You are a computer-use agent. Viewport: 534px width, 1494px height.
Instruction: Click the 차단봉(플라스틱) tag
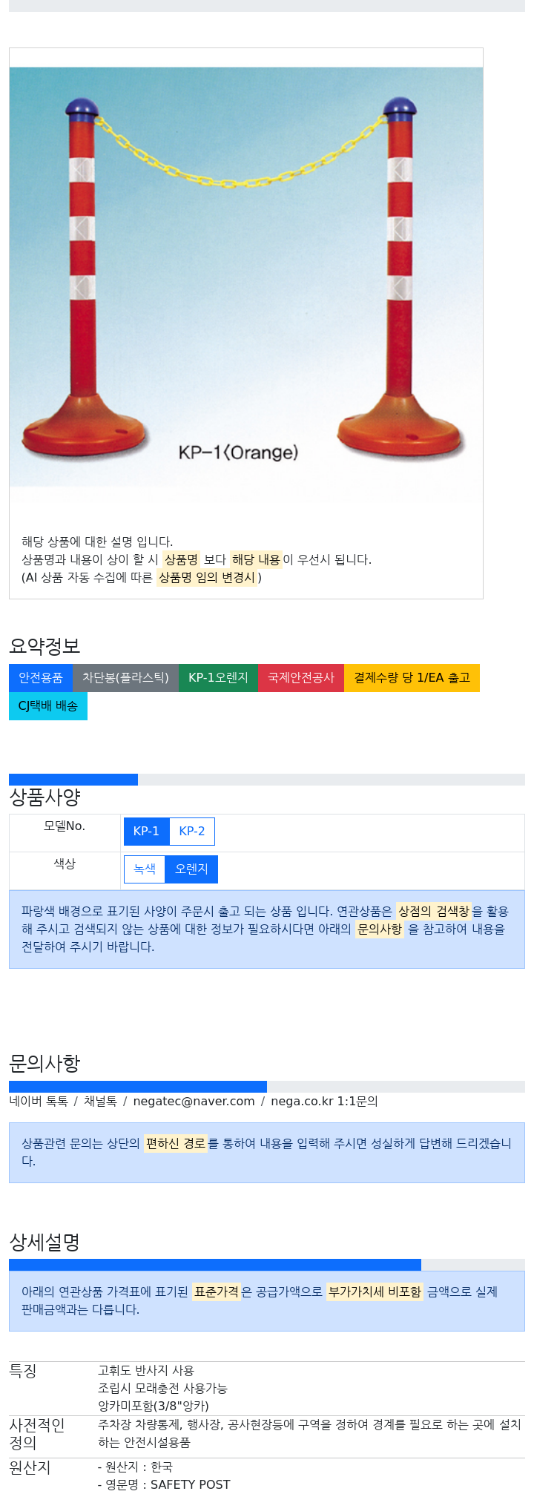point(125,678)
